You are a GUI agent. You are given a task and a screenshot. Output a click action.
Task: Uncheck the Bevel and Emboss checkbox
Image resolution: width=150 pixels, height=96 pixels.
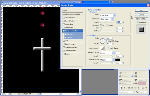(64, 31)
